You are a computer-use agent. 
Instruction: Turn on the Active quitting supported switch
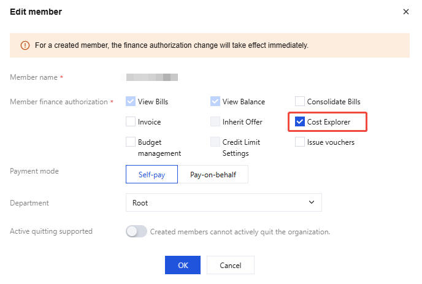pyautogui.click(x=136, y=232)
